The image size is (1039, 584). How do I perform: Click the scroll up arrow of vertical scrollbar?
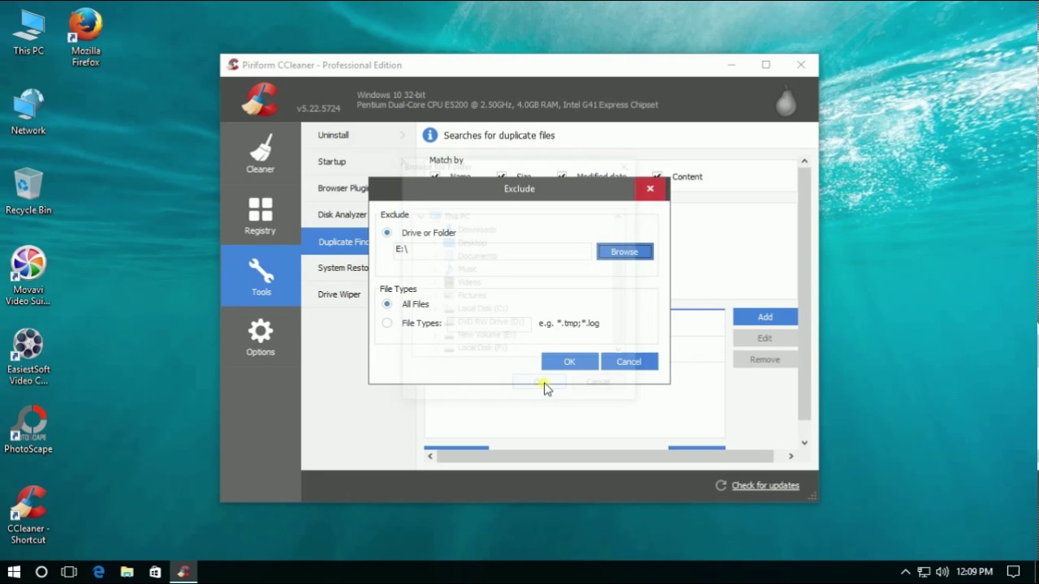pyautogui.click(x=804, y=161)
